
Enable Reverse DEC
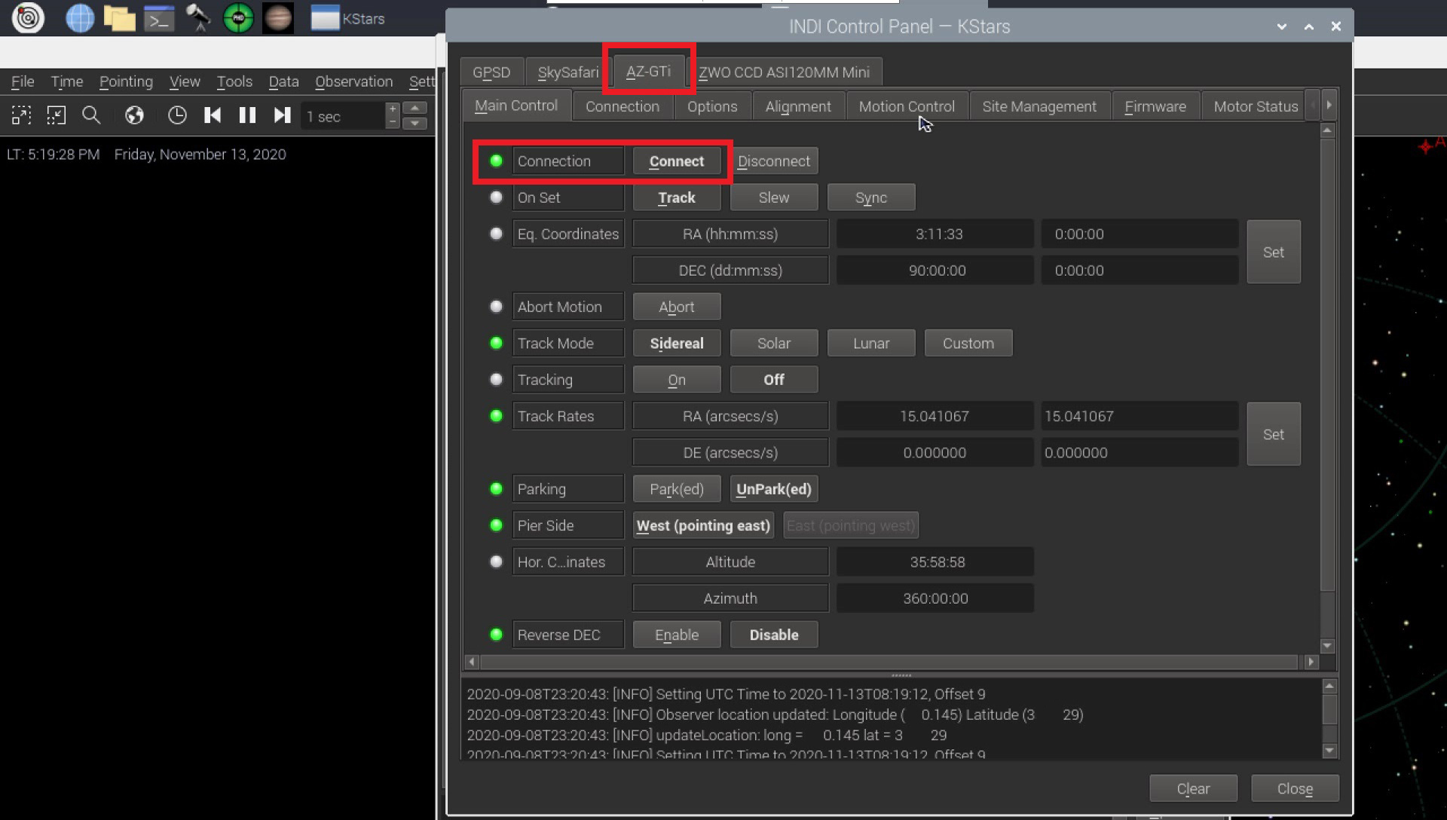tap(677, 635)
